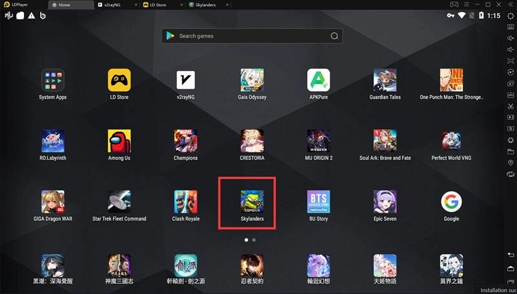The image size is (517, 294).
Task: Open the APKPure app
Action: 319,79
